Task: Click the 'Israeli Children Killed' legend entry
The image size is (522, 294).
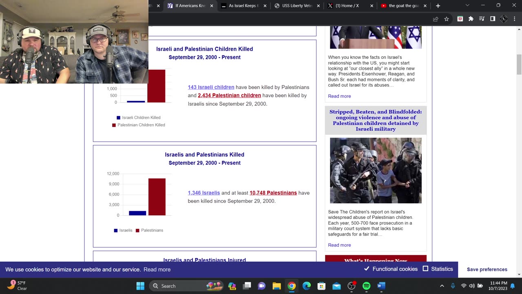Action: click(x=139, y=118)
